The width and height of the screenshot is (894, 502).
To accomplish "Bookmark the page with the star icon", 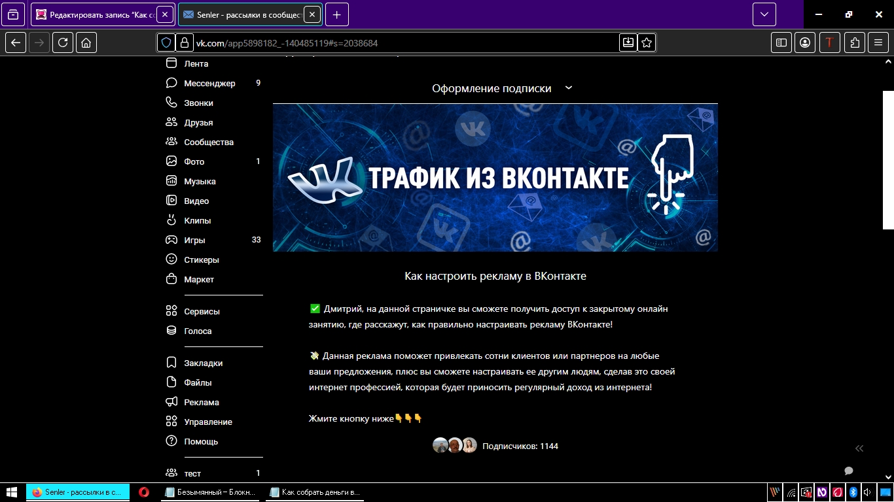I will point(646,42).
